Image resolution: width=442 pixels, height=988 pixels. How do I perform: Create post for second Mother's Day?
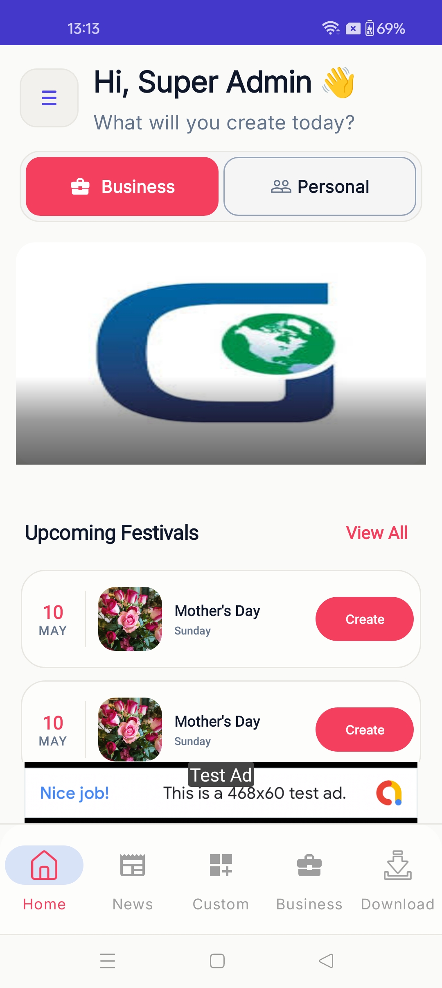pyautogui.click(x=365, y=730)
